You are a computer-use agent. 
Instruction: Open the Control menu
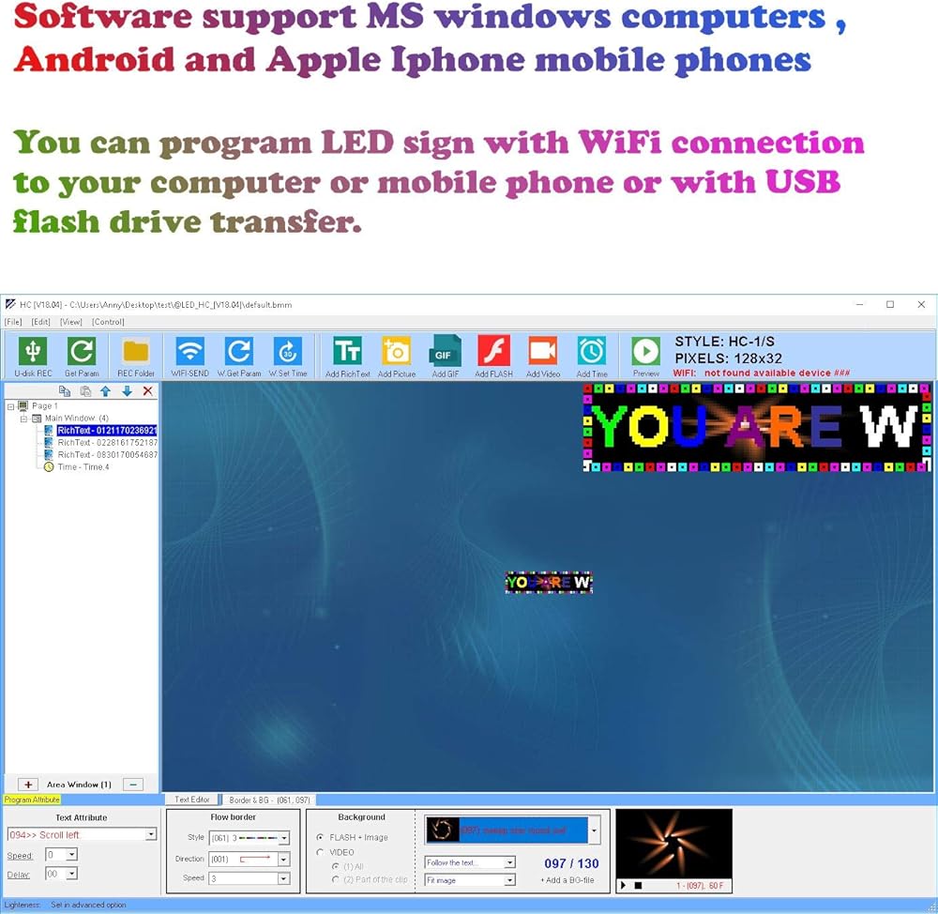coord(108,322)
